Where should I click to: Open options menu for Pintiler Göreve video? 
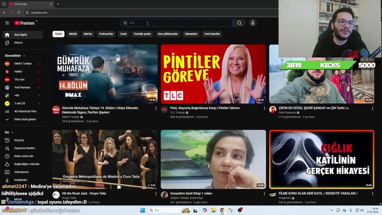pyautogui.click(x=264, y=108)
